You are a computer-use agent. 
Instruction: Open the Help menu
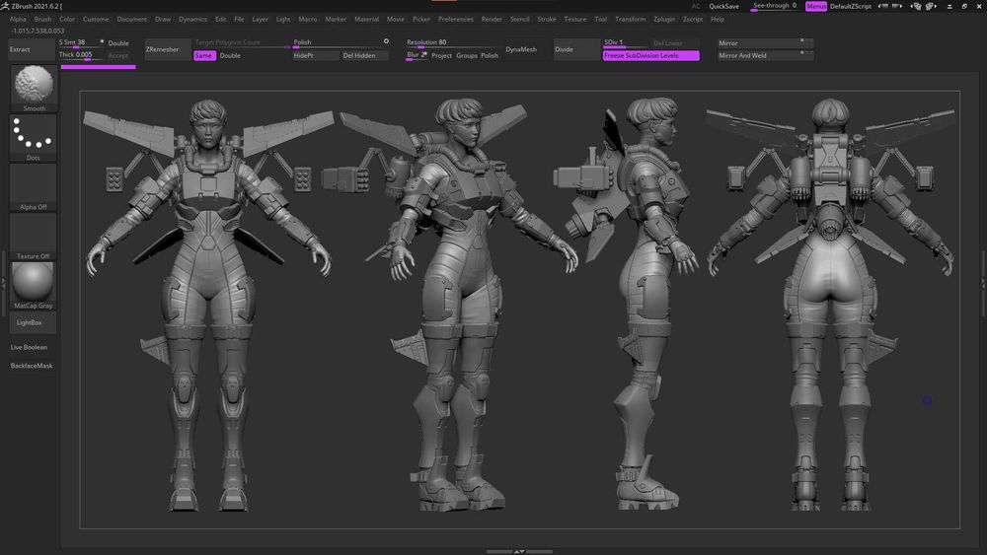click(x=717, y=19)
